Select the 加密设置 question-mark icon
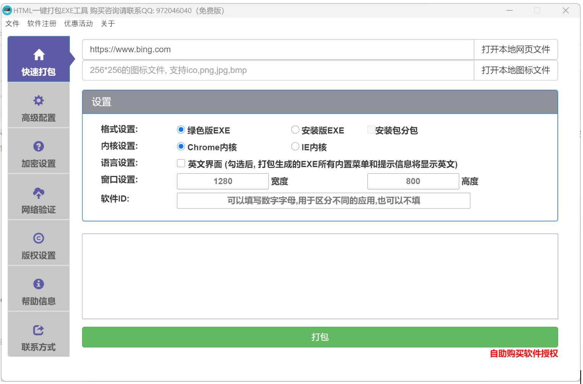 (39, 147)
